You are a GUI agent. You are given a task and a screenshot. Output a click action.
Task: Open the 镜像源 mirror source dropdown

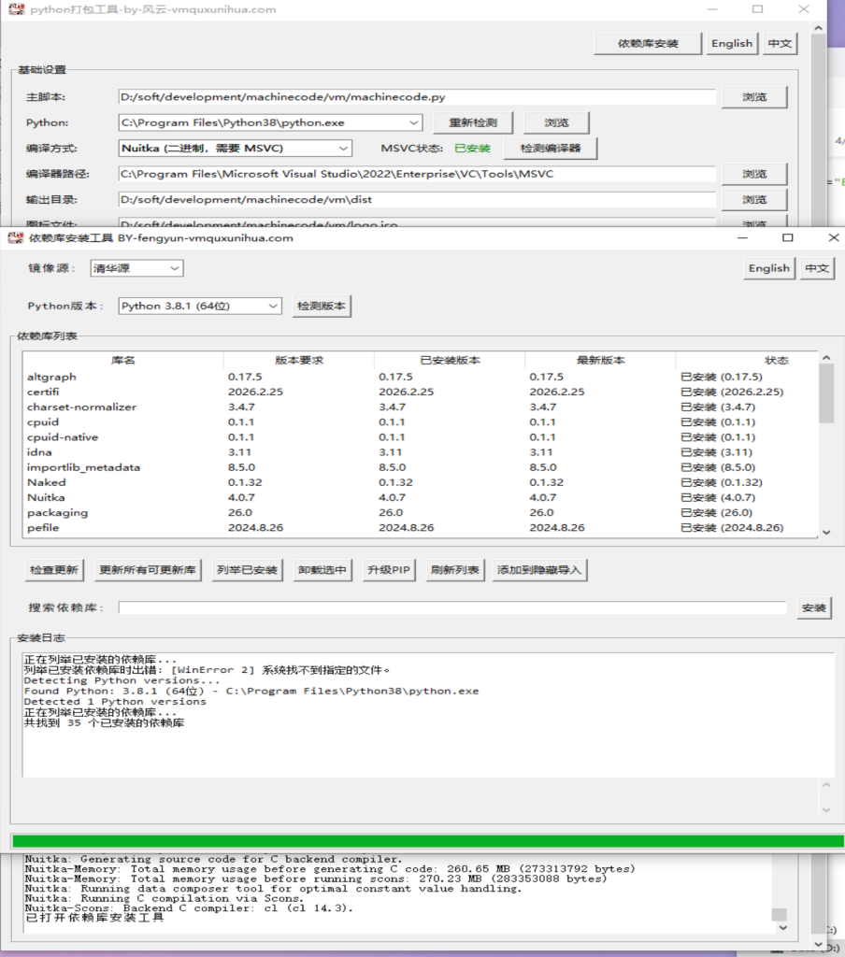coord(136,267)
